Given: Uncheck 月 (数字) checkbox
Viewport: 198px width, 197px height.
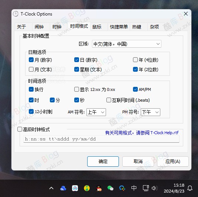Looking at the screenshot, I should pyautogui.click(x=31, y=60).
